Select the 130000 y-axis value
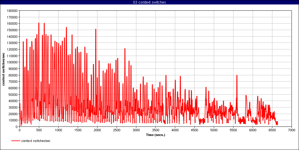Screen dimensions: 299x150 tap(12, 43)
